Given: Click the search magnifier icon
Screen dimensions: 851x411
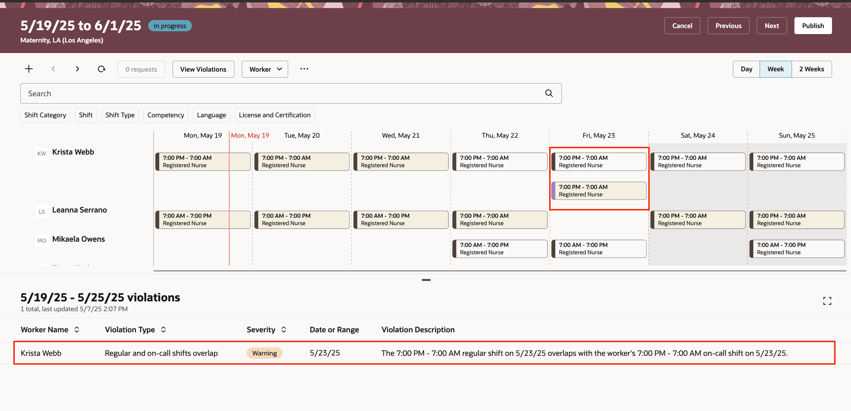Looking at the screenshot, I should point(549,93).
